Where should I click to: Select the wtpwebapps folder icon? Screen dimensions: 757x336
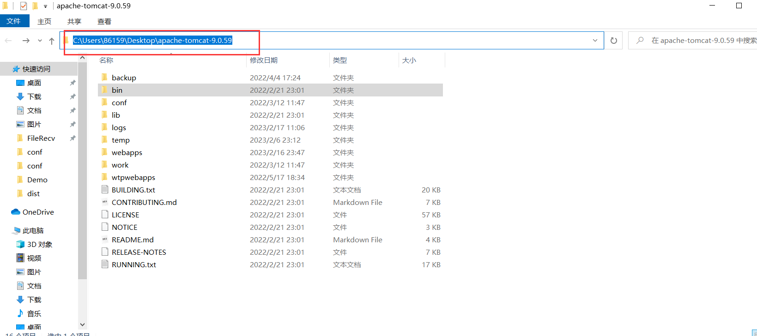[104, 177]
